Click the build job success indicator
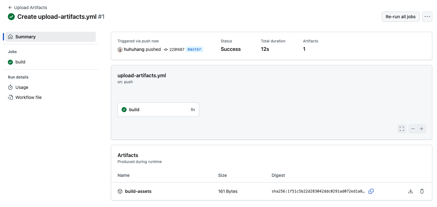The height and width of the screenshot is (207, 437). coord(124,109)
